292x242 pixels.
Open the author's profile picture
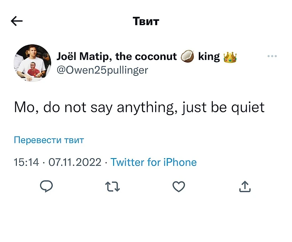click(x=33, y=63)
